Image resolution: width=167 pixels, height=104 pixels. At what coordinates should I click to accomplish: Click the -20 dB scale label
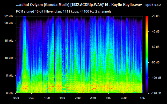[155, 16]
